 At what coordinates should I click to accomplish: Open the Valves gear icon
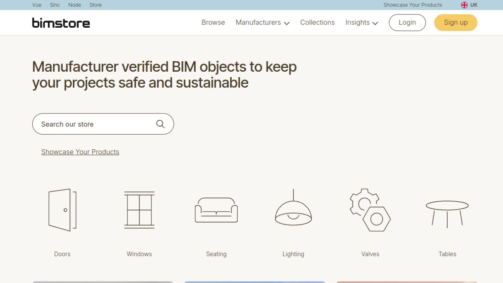370,210
